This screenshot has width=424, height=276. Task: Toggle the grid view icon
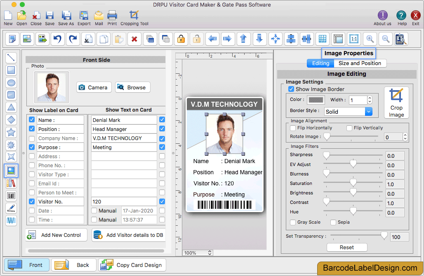[322, 39]
